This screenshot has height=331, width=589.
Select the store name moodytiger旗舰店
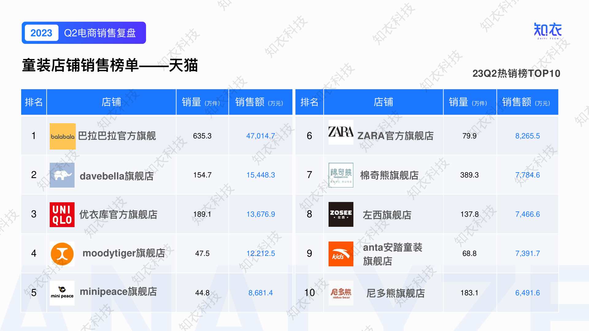pos(124,253)
